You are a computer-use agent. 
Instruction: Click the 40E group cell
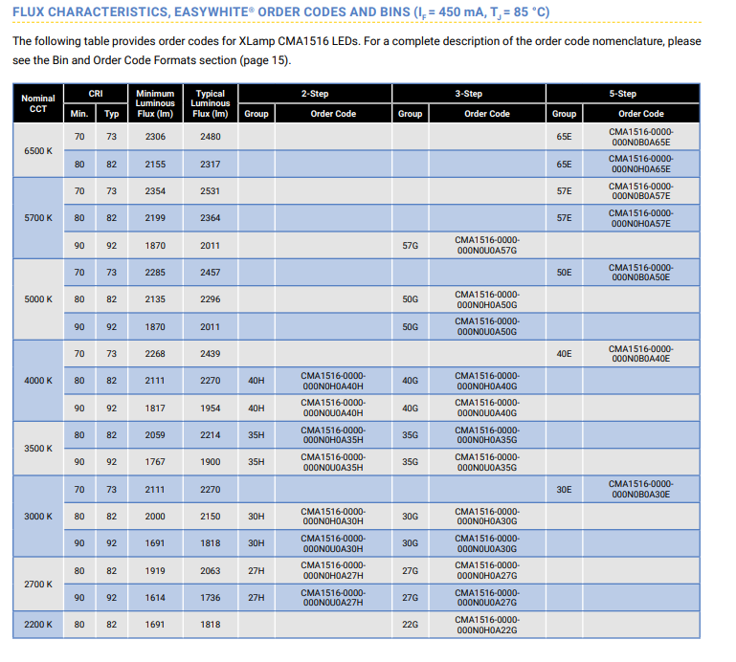[565, 354]
